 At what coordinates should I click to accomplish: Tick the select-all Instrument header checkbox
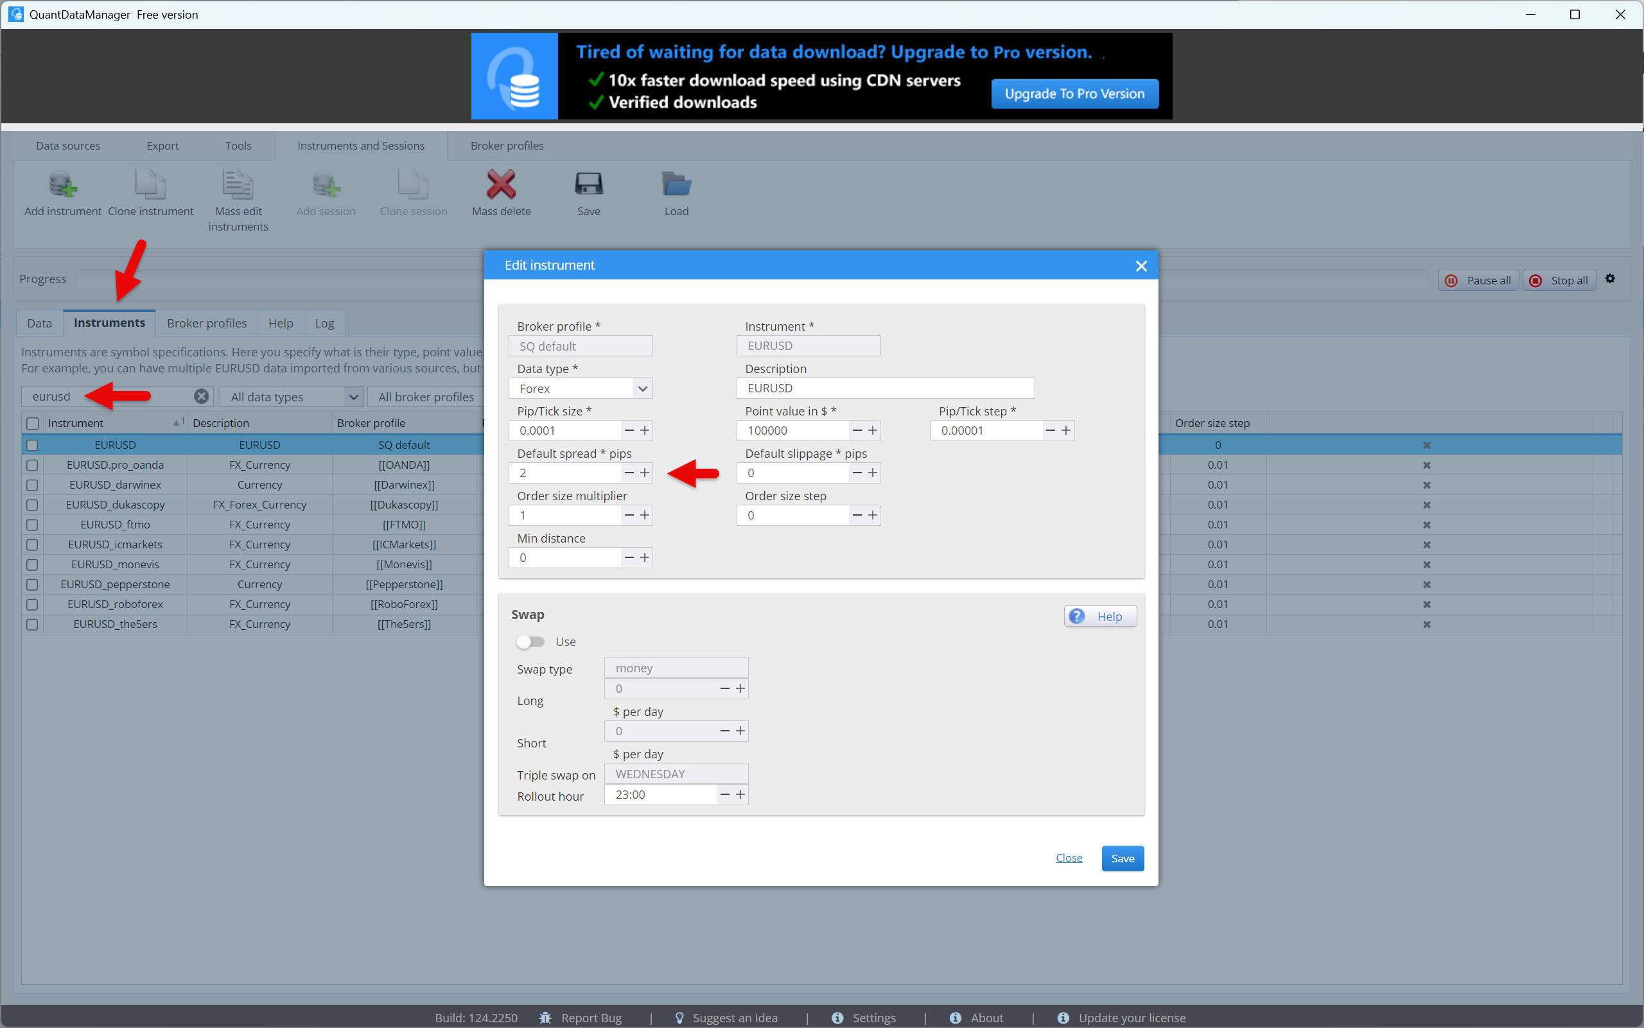[x=32, y=423]
